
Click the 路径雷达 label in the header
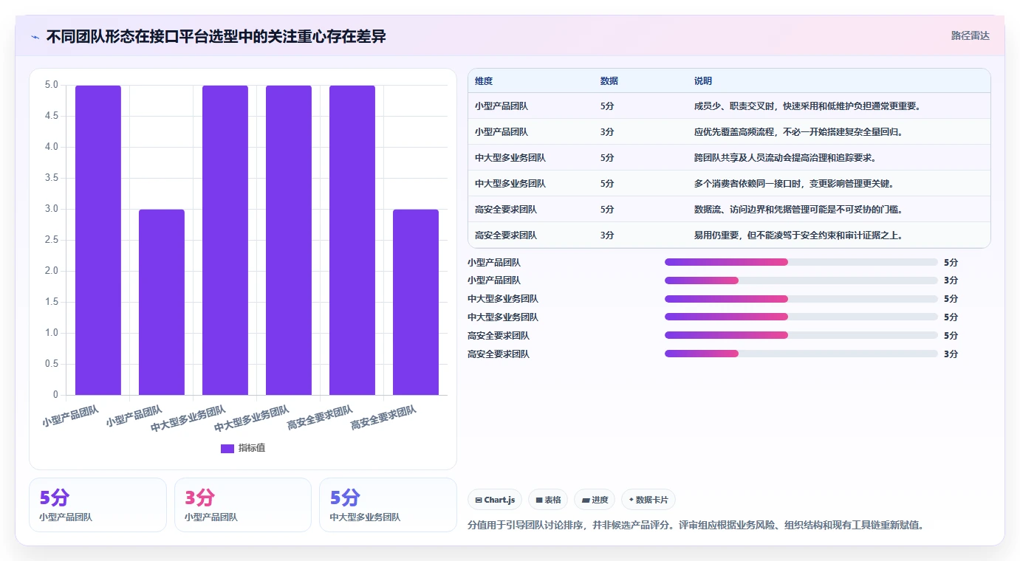970,35
